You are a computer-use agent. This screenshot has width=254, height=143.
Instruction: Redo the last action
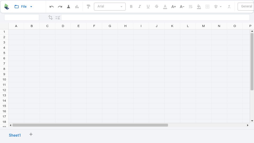60,7
